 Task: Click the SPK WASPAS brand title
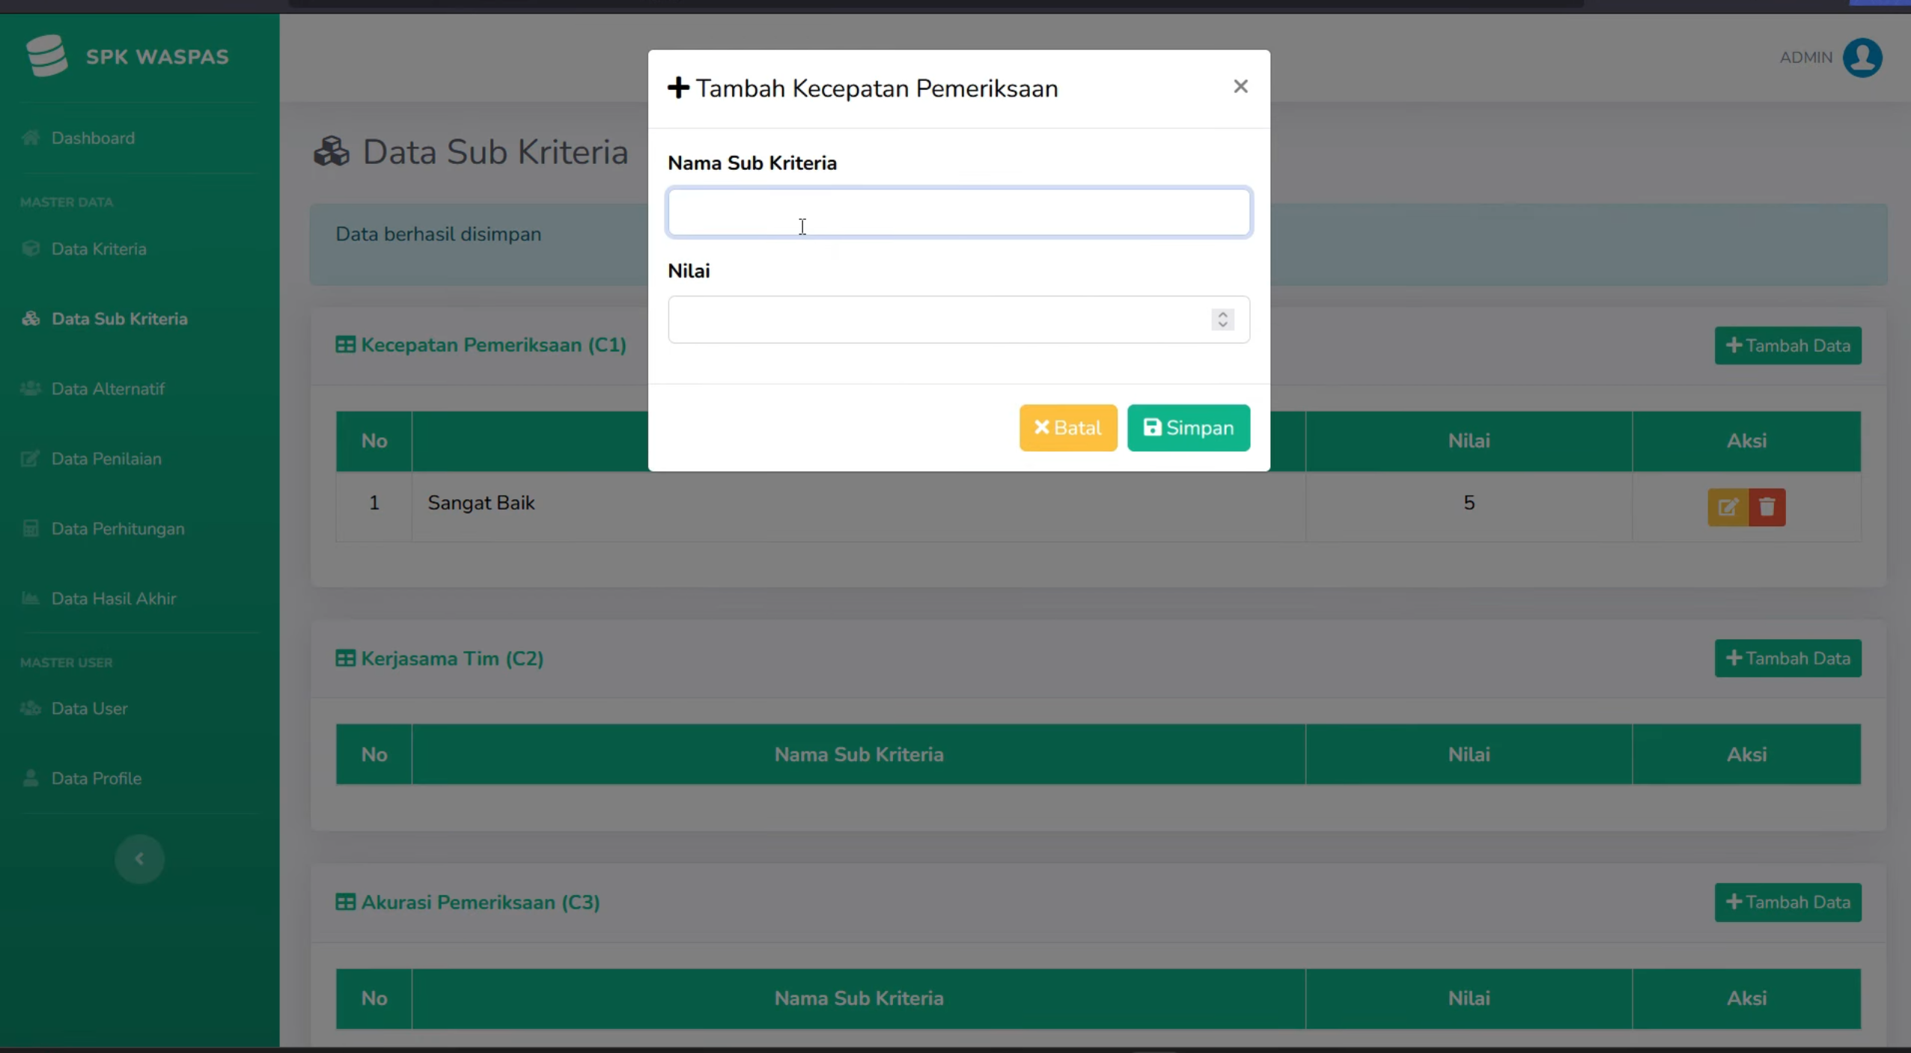(157, 57)
